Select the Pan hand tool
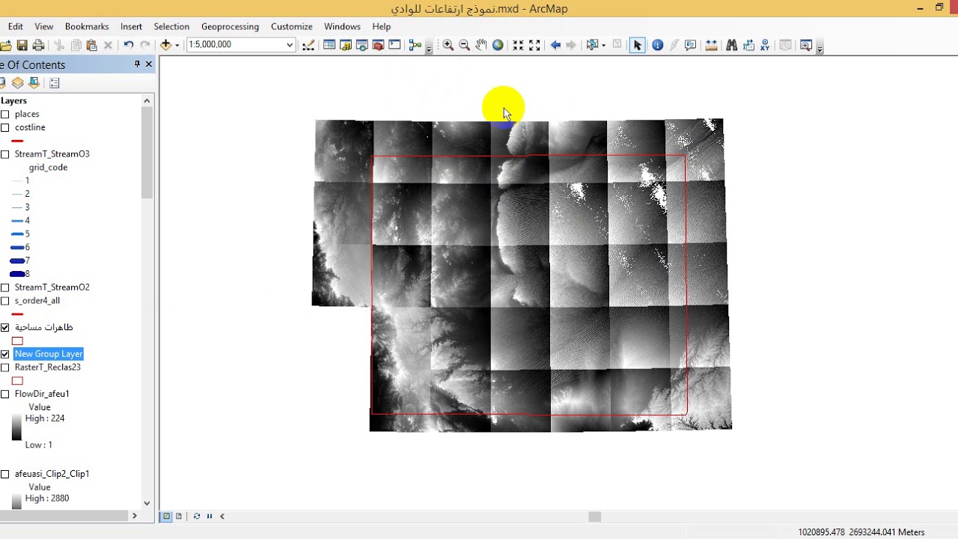The image size is (958, 539). pyautogui.click(x=480, y=45)
